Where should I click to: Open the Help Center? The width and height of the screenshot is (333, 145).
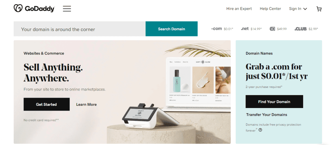(x=270, y=9)
